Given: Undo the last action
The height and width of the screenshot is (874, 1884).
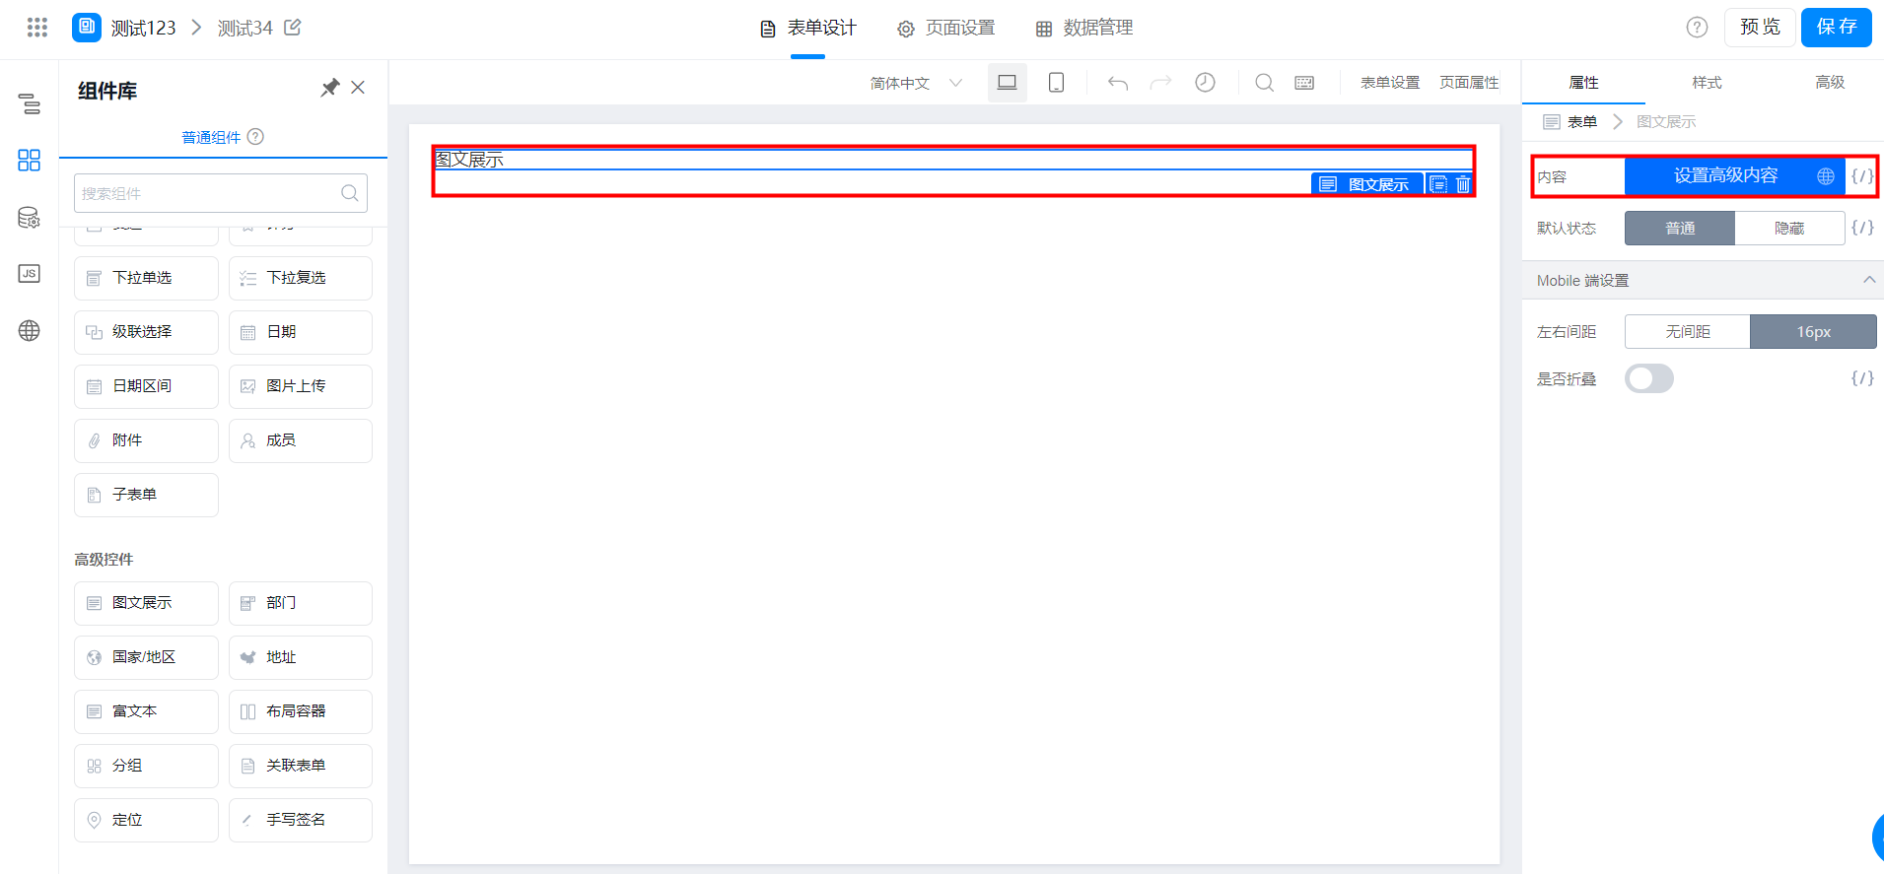Looking at the screenshot, I should click(1117, 83).
